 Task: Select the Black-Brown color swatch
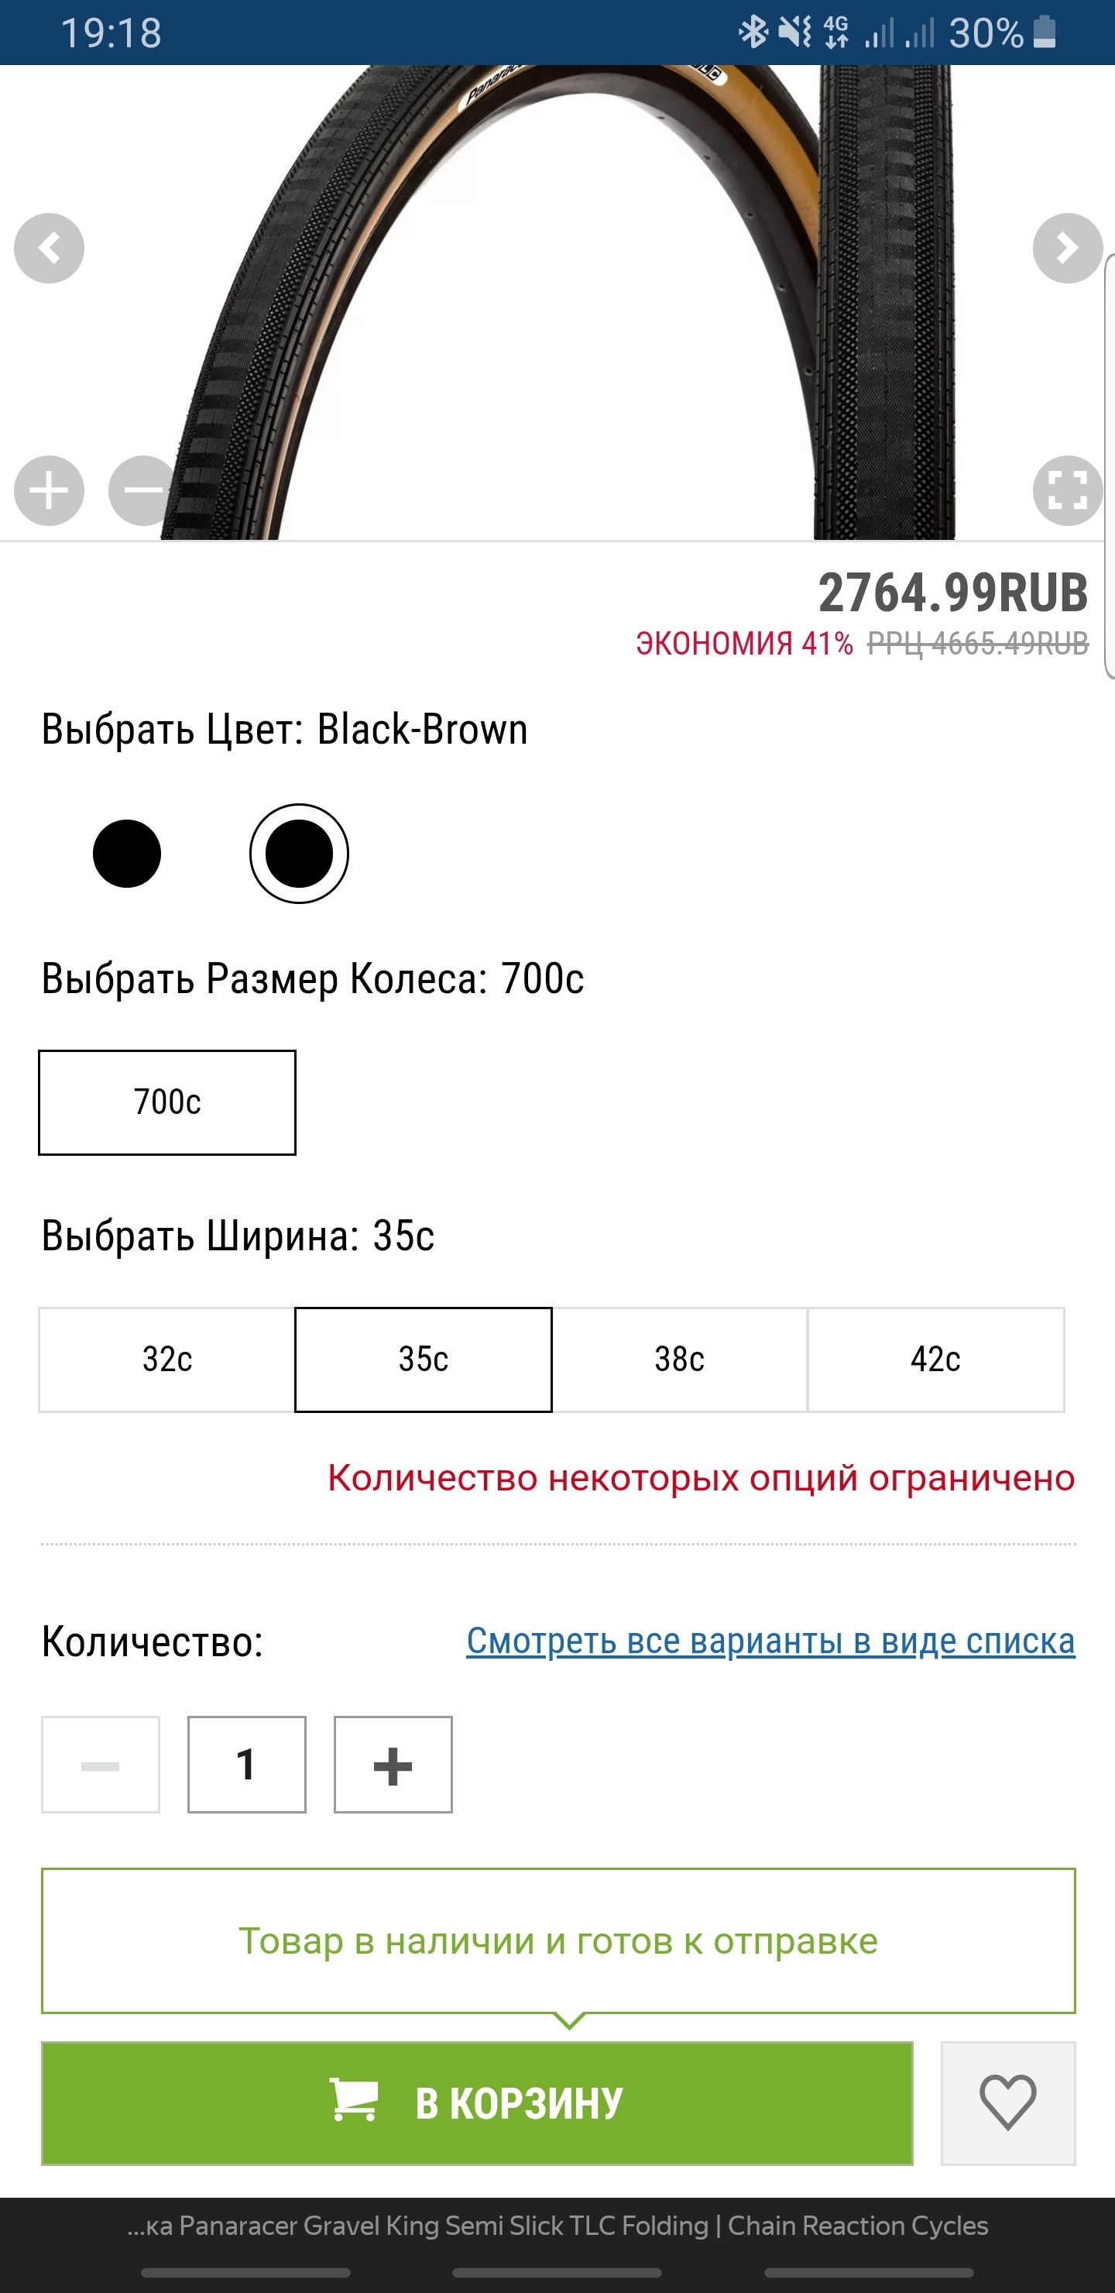click(299, 854)
